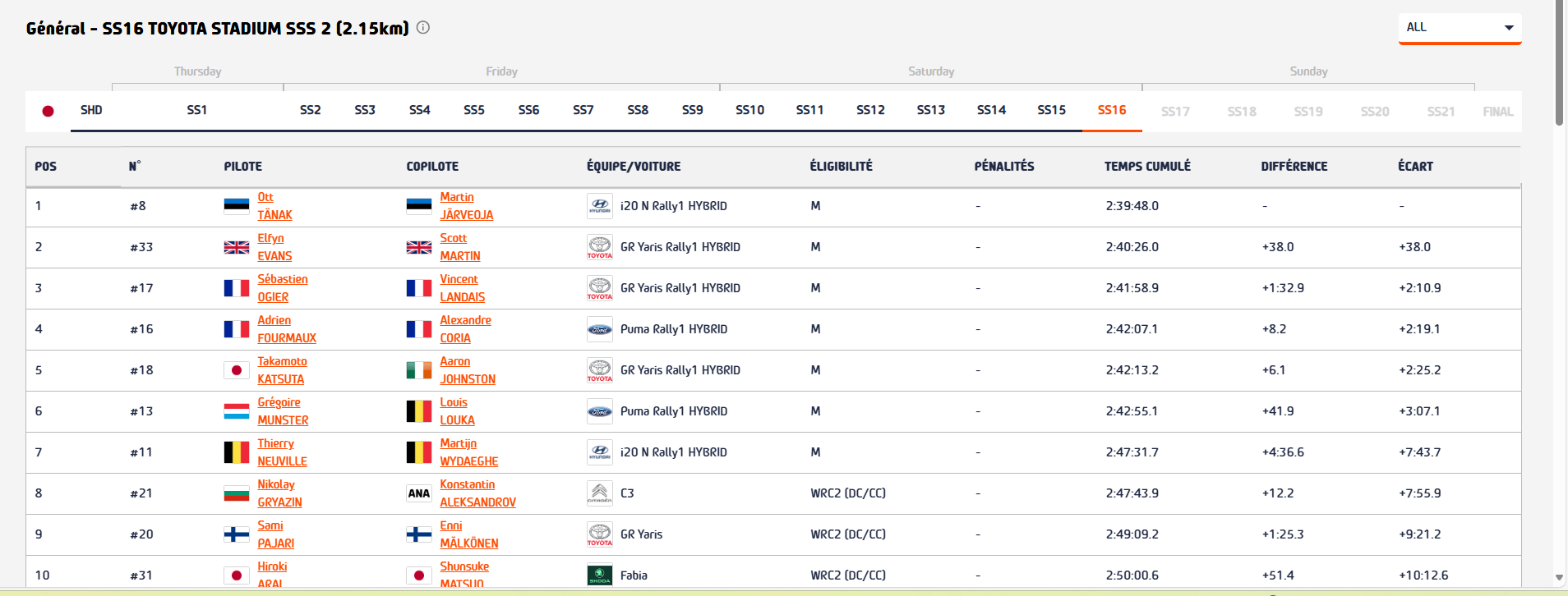Click the info icon beside stage title
The height and width of the screenshot is (596, 1568).
[423, 27]
